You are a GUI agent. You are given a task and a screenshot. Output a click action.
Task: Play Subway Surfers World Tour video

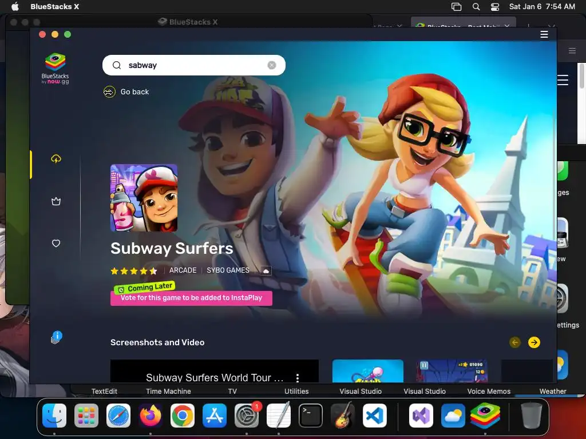point(215,371)
